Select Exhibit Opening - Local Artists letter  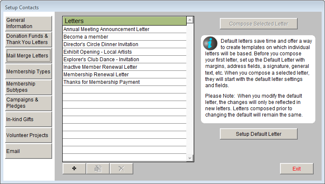click(124, 52)
